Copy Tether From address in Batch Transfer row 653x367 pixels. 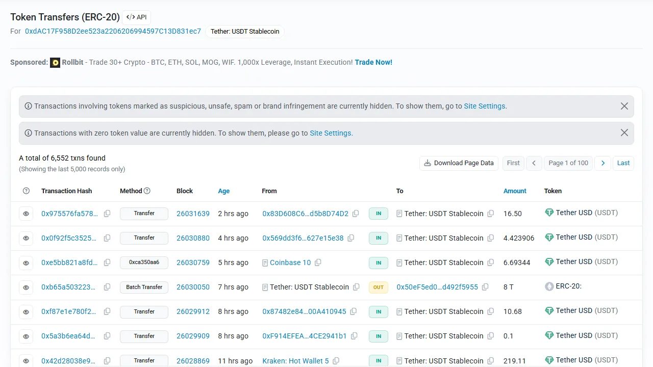pyautogui.click(x=357, y=287)
